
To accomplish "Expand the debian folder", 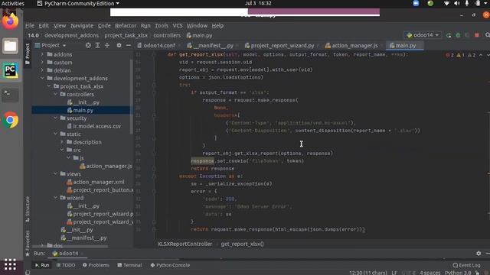I will coord(42,70).
